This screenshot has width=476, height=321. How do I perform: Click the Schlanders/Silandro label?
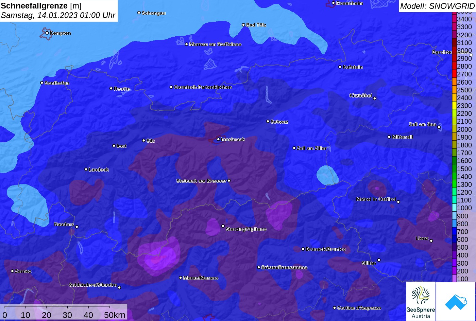(93, 285)
